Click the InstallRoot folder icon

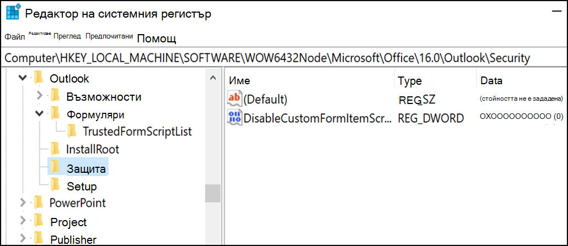[55, 149]
